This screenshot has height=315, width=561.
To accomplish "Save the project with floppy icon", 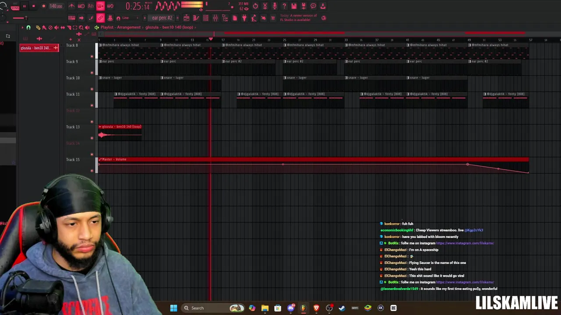I will (x=294, y=6).
